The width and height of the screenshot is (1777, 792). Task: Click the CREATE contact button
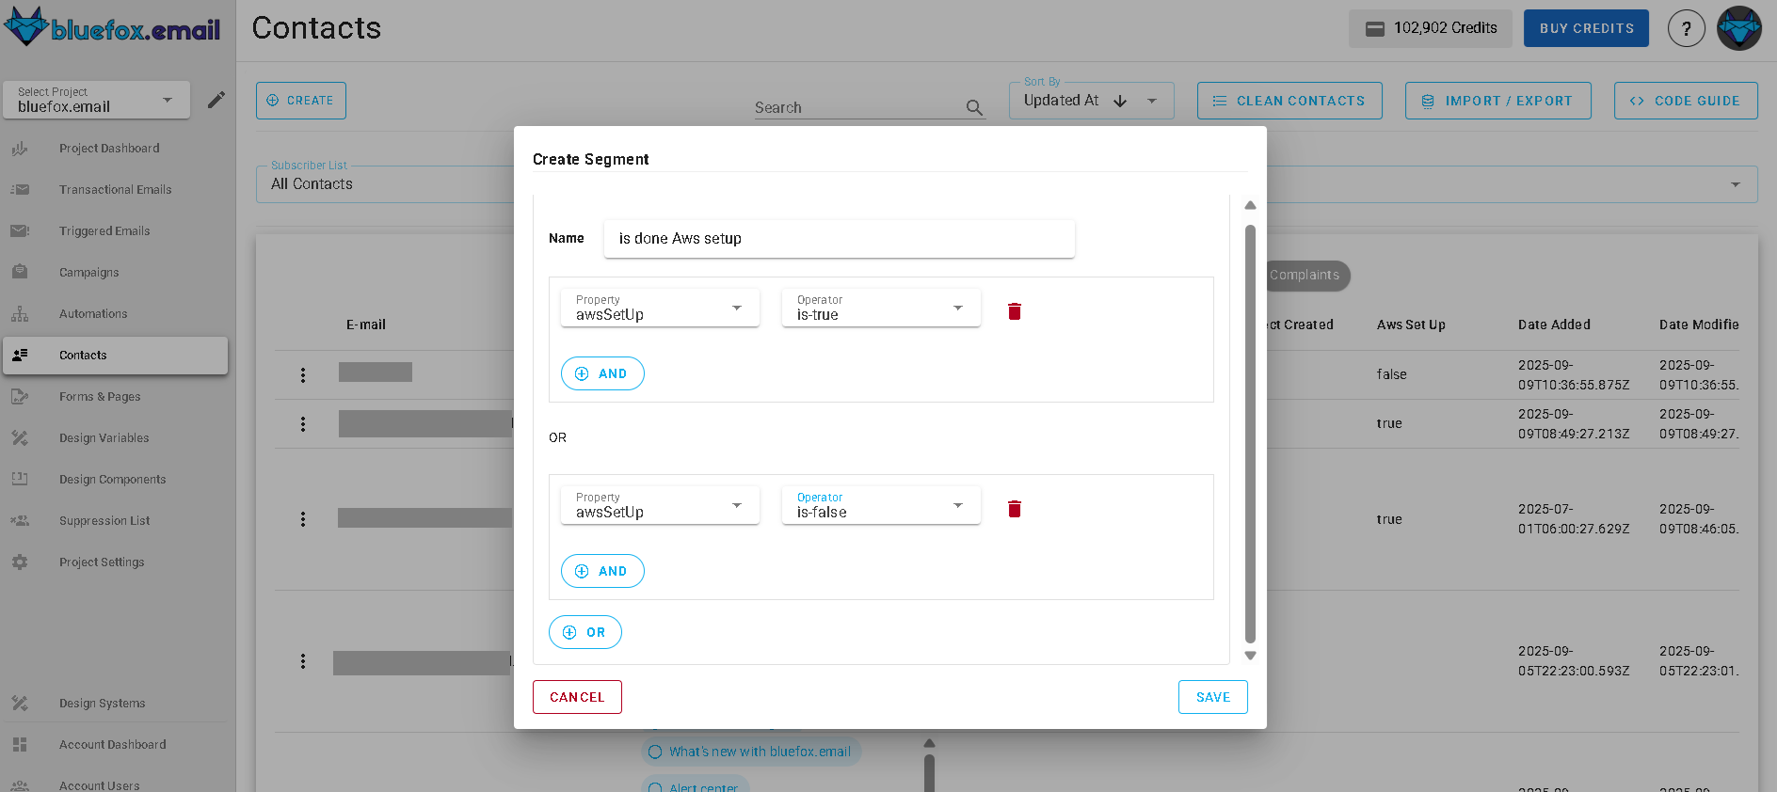(301, 101)
